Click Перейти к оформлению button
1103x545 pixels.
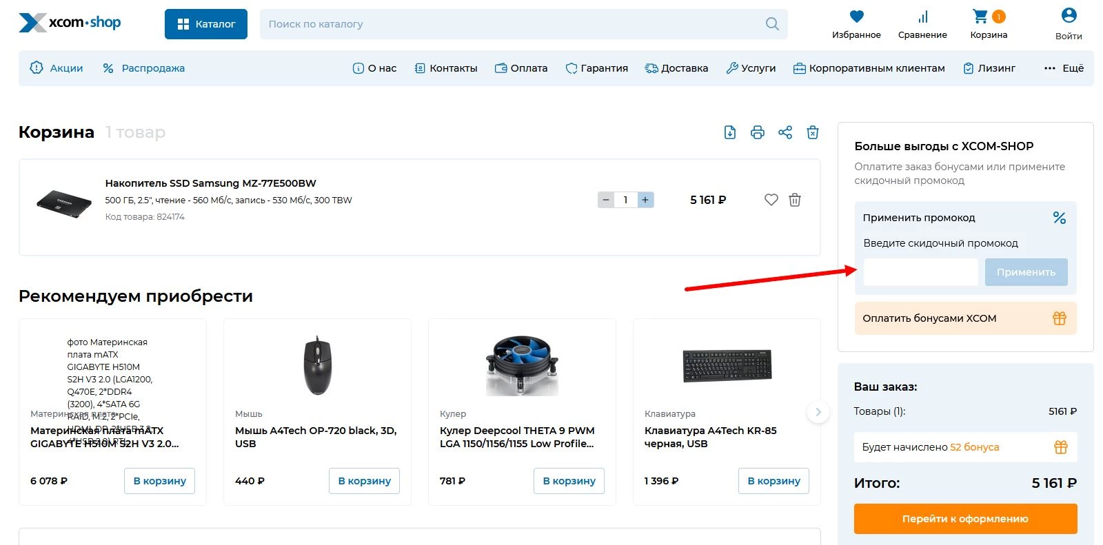coord(964,519)
